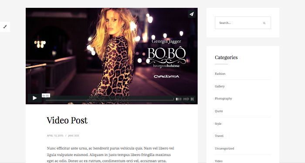Open the Style category

218,123
